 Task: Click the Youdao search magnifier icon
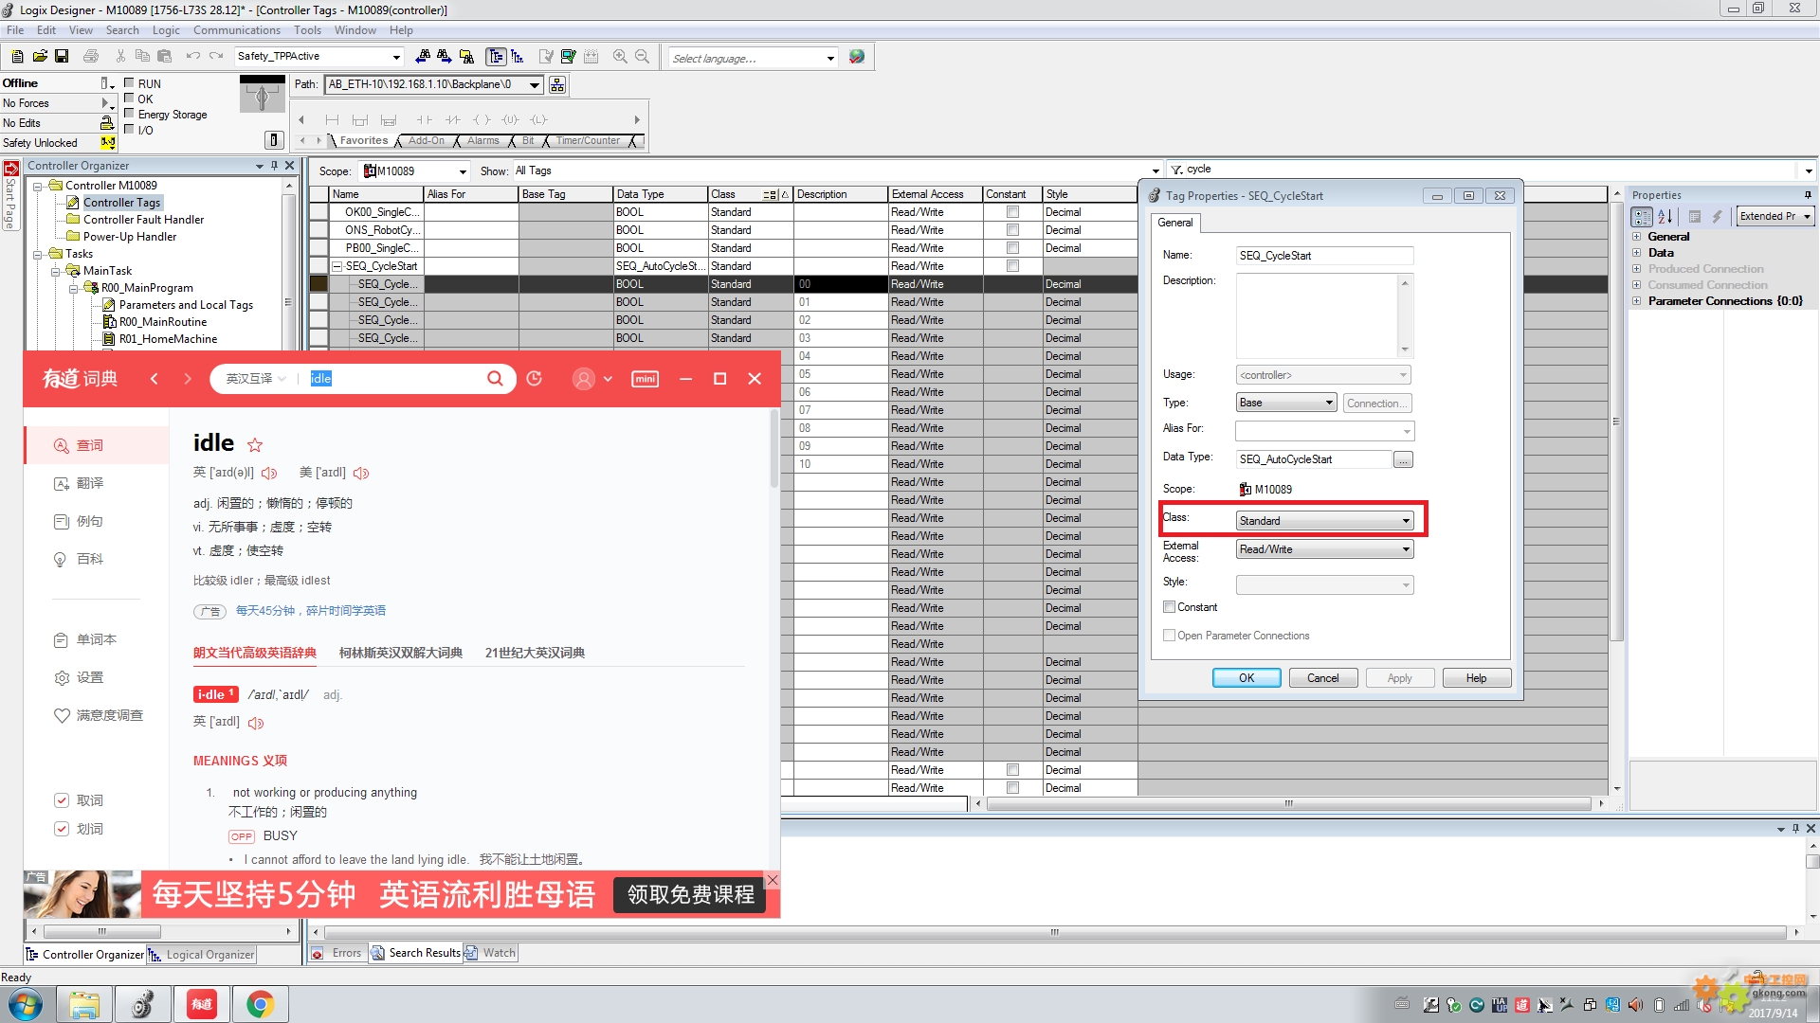click(x=495, y=379)
